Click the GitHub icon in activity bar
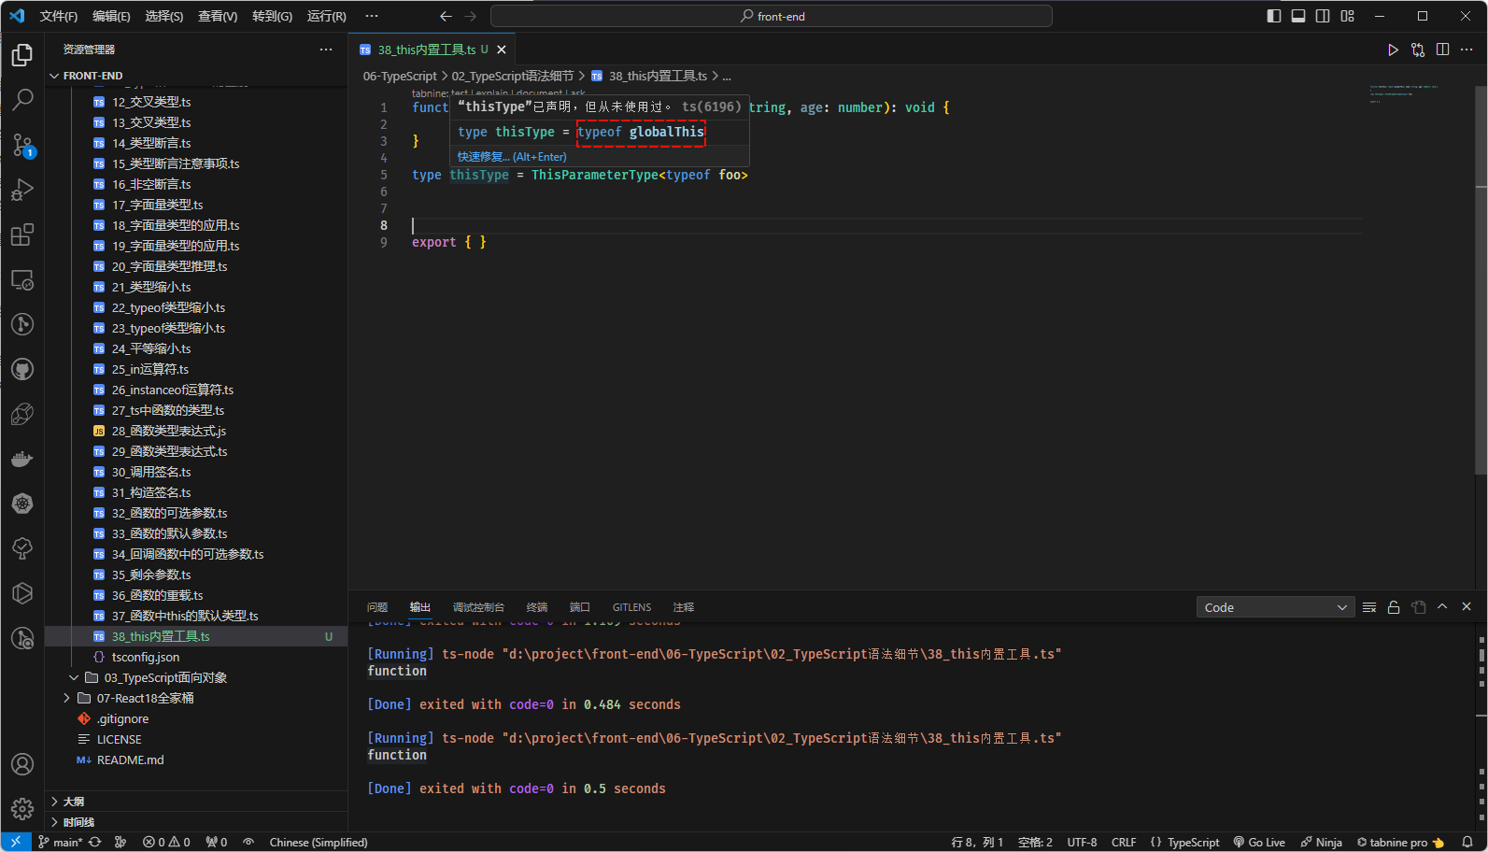Image resolution: width=1488 pixels, height=852 pixels. click(22, 369)
